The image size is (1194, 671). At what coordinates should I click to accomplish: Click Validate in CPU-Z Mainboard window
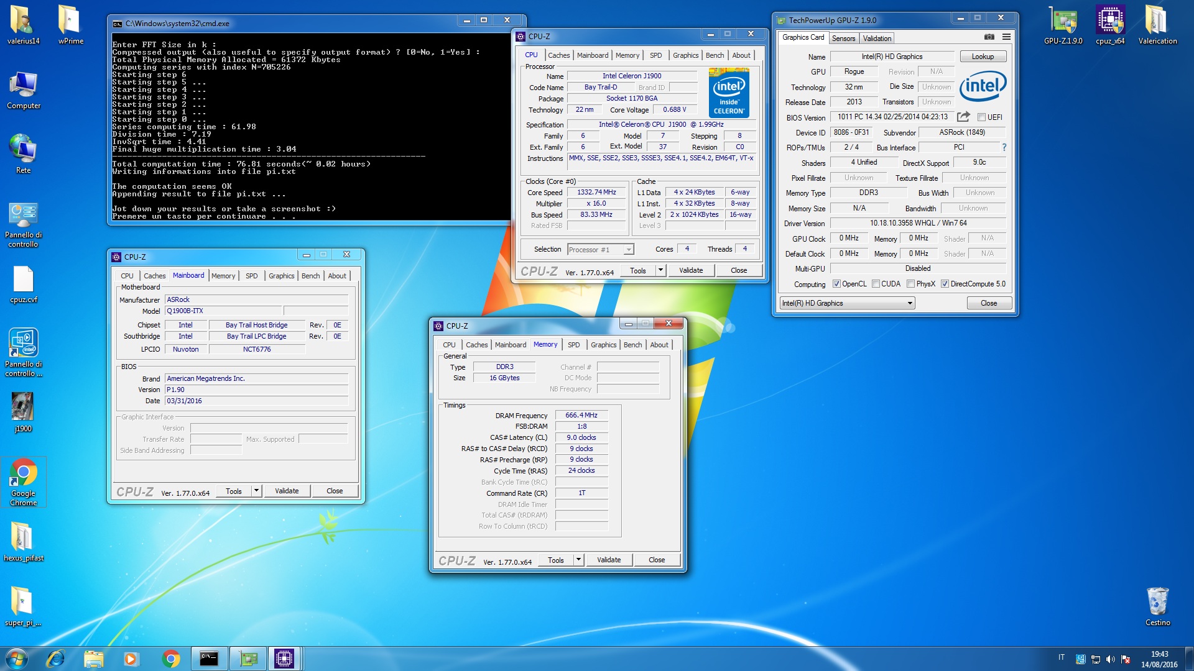(x=287, y=491)
